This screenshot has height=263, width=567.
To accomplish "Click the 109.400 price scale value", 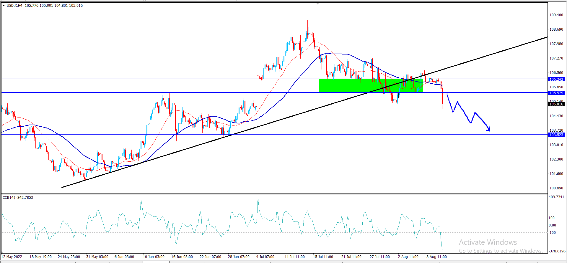I will click(556, 15).
